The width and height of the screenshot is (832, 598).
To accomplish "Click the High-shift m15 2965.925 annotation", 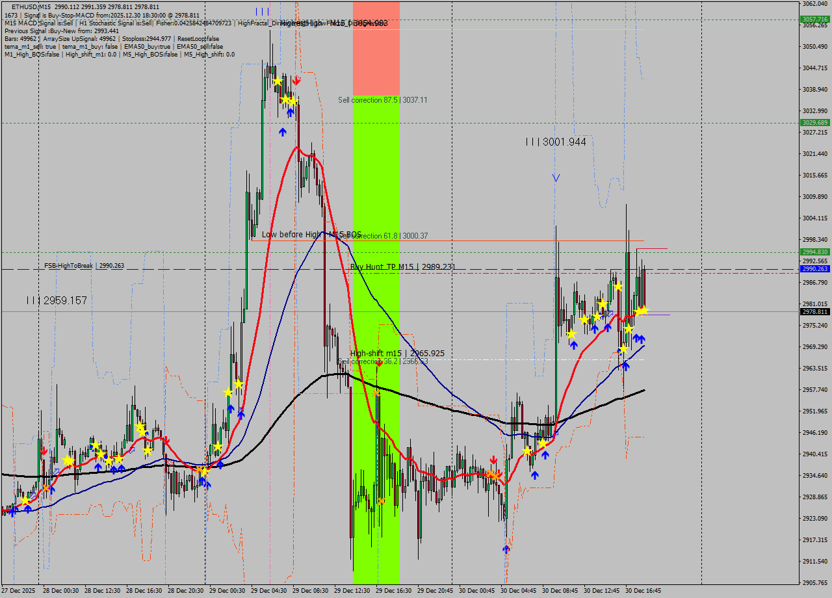I will [x=397, y=353].
